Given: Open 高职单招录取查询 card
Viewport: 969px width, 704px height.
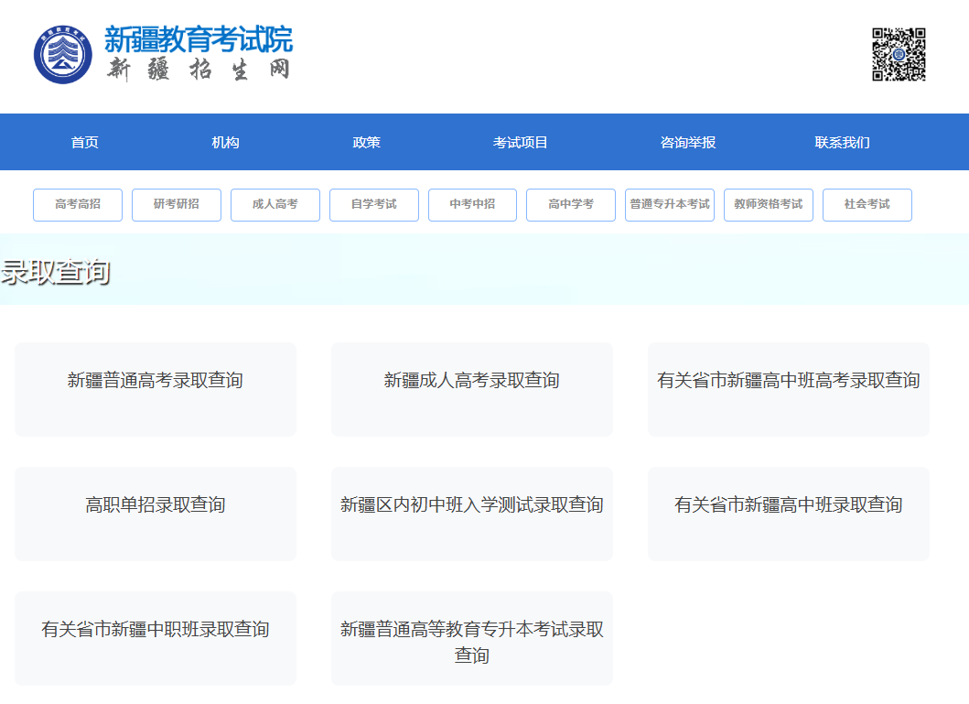Looking at the screenshot, I should [x=156, y=514].
